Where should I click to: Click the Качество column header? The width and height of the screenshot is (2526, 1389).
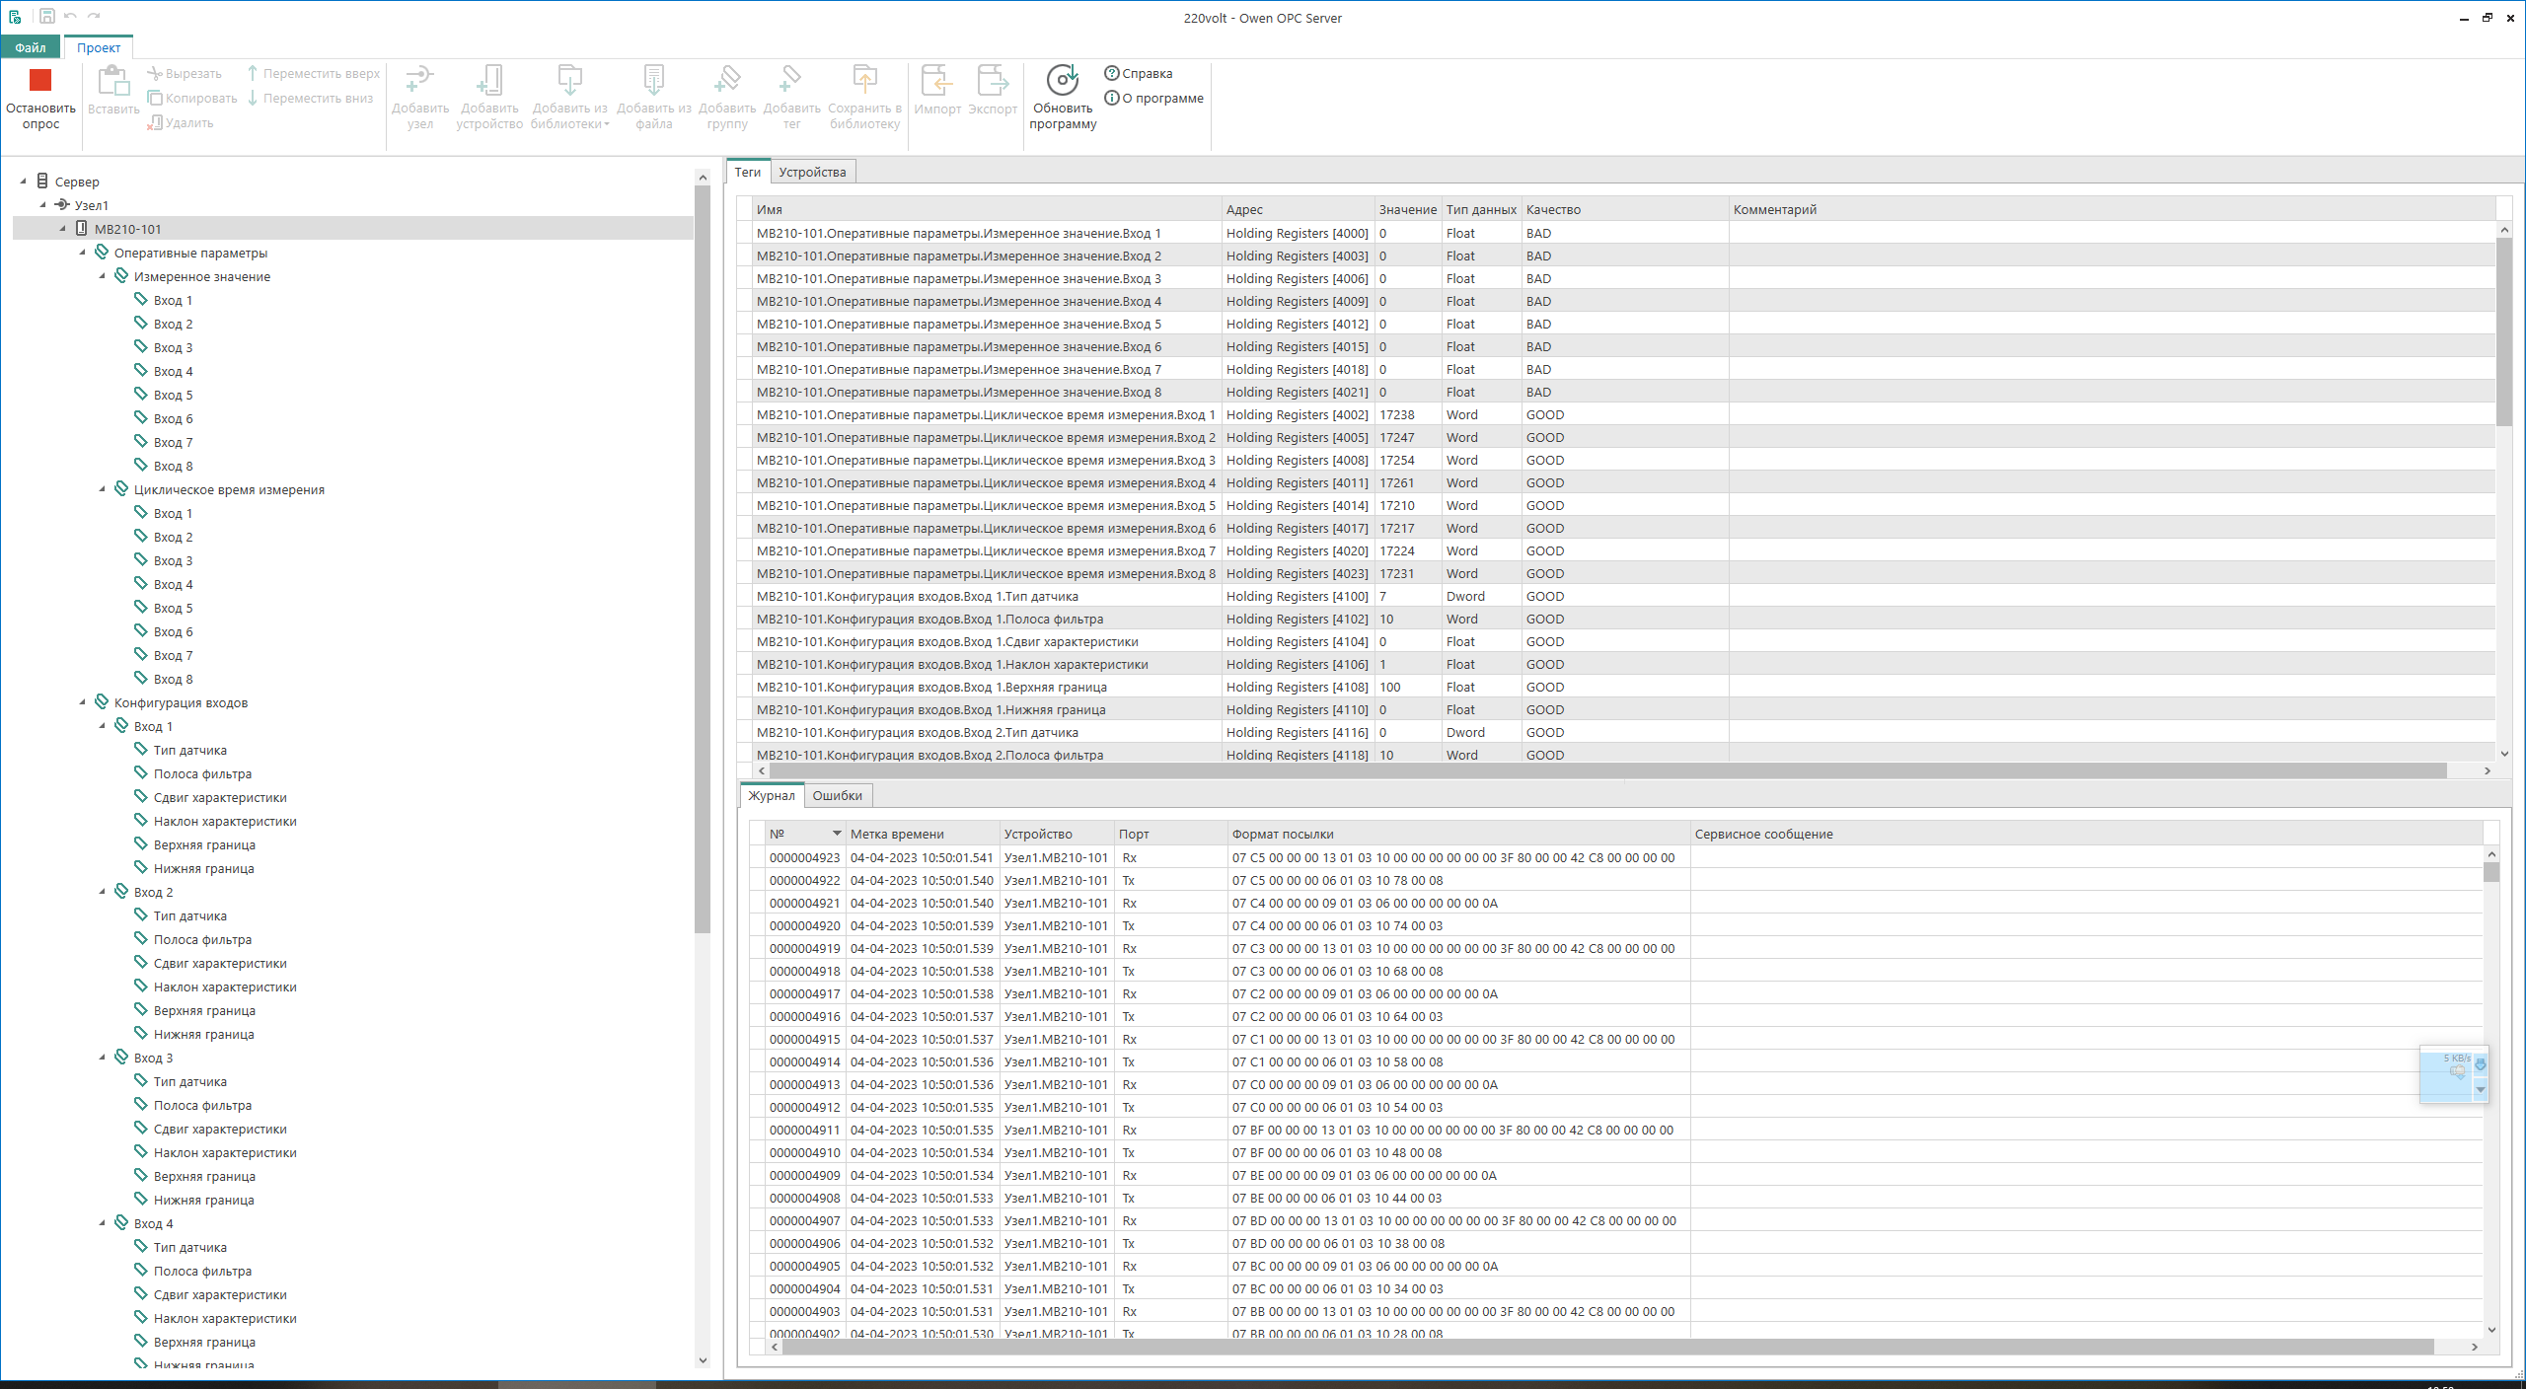[1553, 209]
